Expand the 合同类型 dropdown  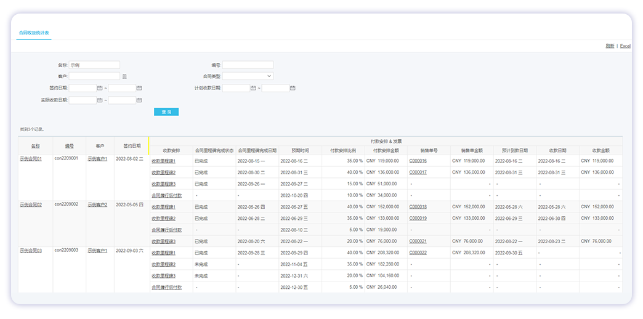(248, 76)
